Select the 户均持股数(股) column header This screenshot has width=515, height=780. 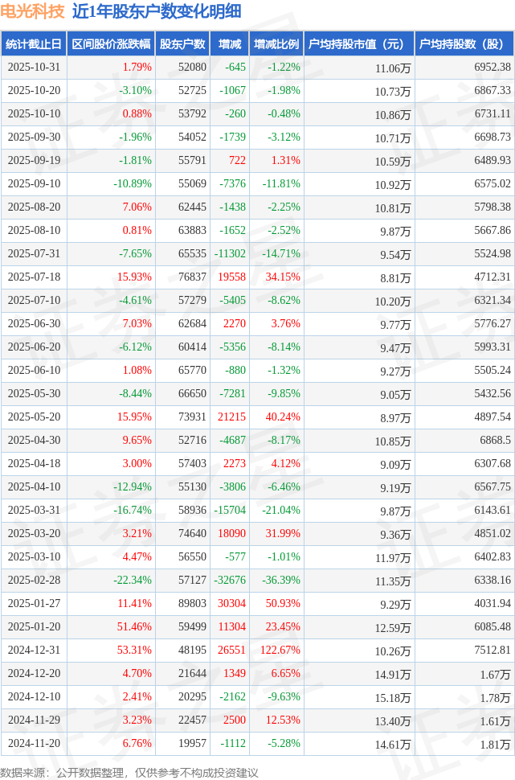[465, 44]
